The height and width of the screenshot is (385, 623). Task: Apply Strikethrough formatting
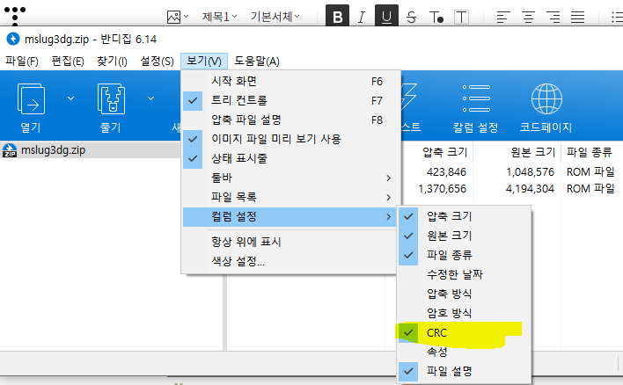click(412, 17)
